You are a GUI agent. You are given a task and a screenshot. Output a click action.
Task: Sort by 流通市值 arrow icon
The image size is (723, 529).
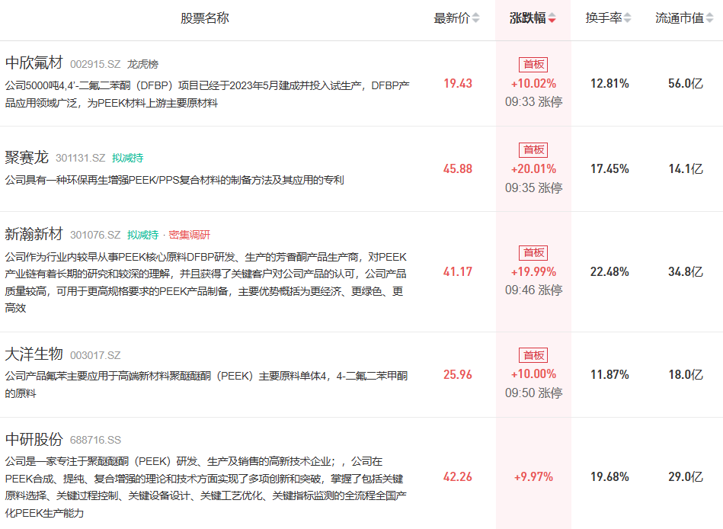click(709, 18)
